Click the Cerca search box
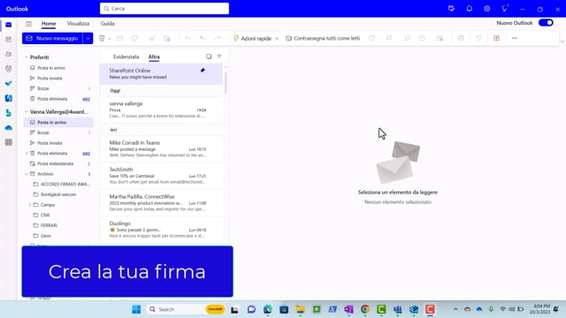This screenshot has height=318, width=566. (x=164, y=8)
